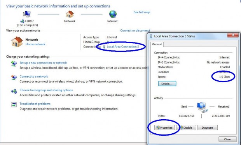Image resolution: width=241 pixels, height=145 pixels.
Task: Open connection Details button
Action: (x=167, y=84)
